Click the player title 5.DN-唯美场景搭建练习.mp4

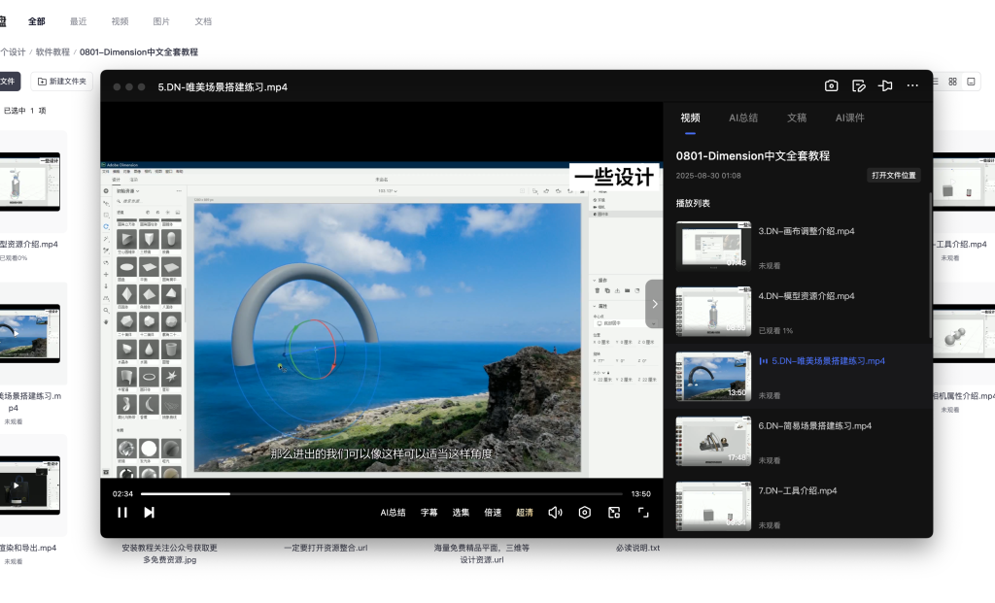[223, 86]
